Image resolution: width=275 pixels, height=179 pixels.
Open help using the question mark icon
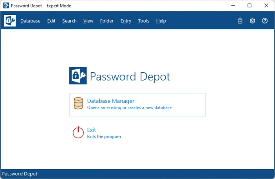pos(265,21)
